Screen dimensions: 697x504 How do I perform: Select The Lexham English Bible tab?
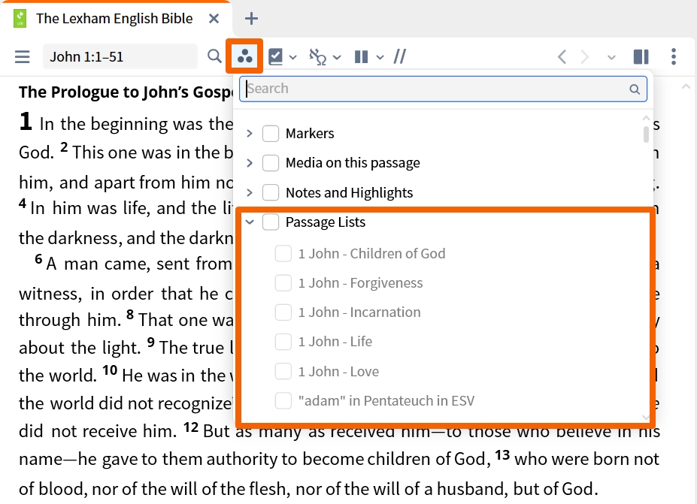point(115,19)
